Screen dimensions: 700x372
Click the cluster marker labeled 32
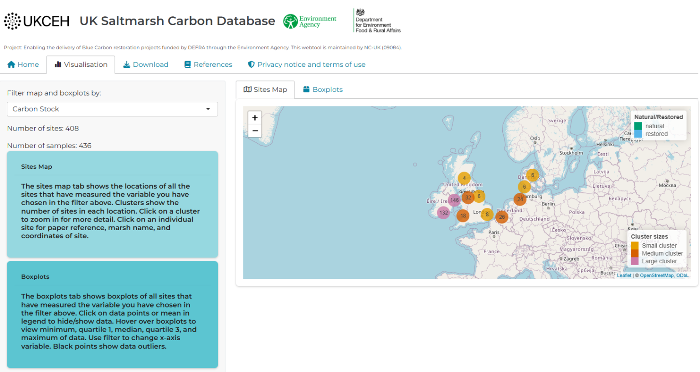click(468, 197)
